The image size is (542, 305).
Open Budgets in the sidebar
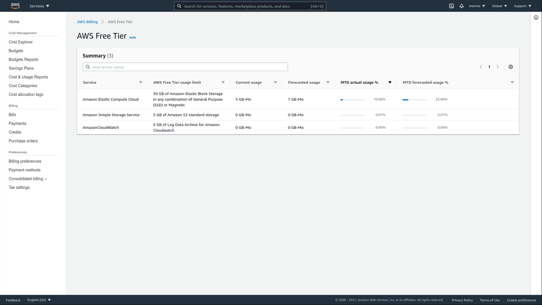click(x=16, y=51)
